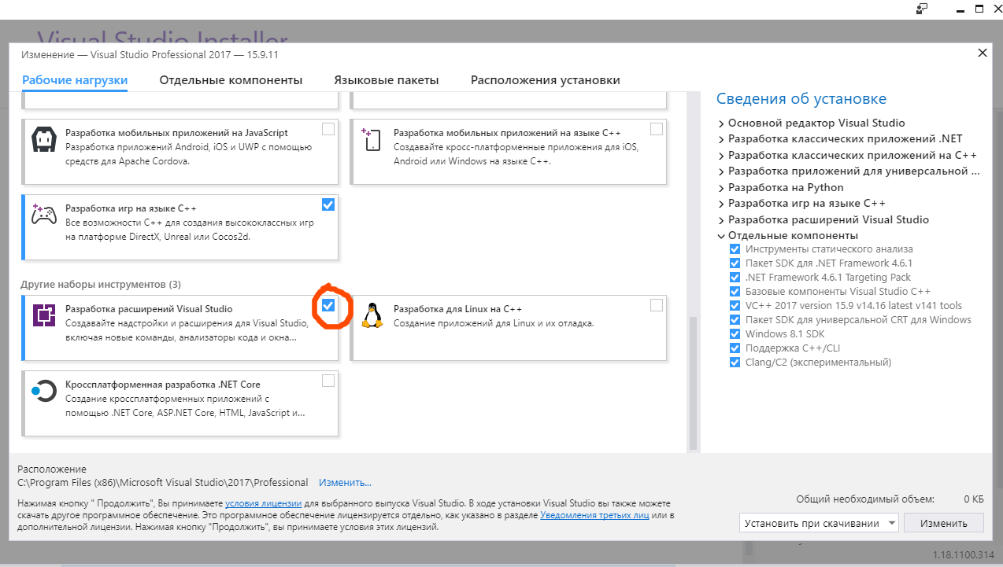Uncheck 'VC++ 2017 version 15.9 v14.16' tools
Viewport: 1003px width, 567px height.
click(735, 305)
